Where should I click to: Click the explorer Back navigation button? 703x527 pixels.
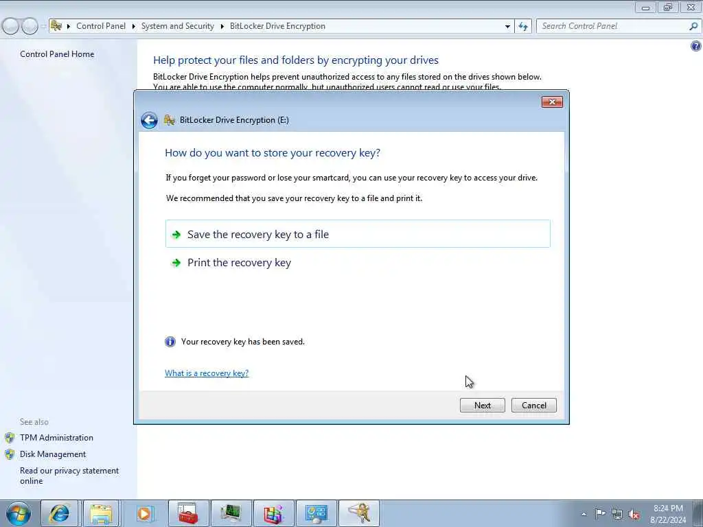10,26
